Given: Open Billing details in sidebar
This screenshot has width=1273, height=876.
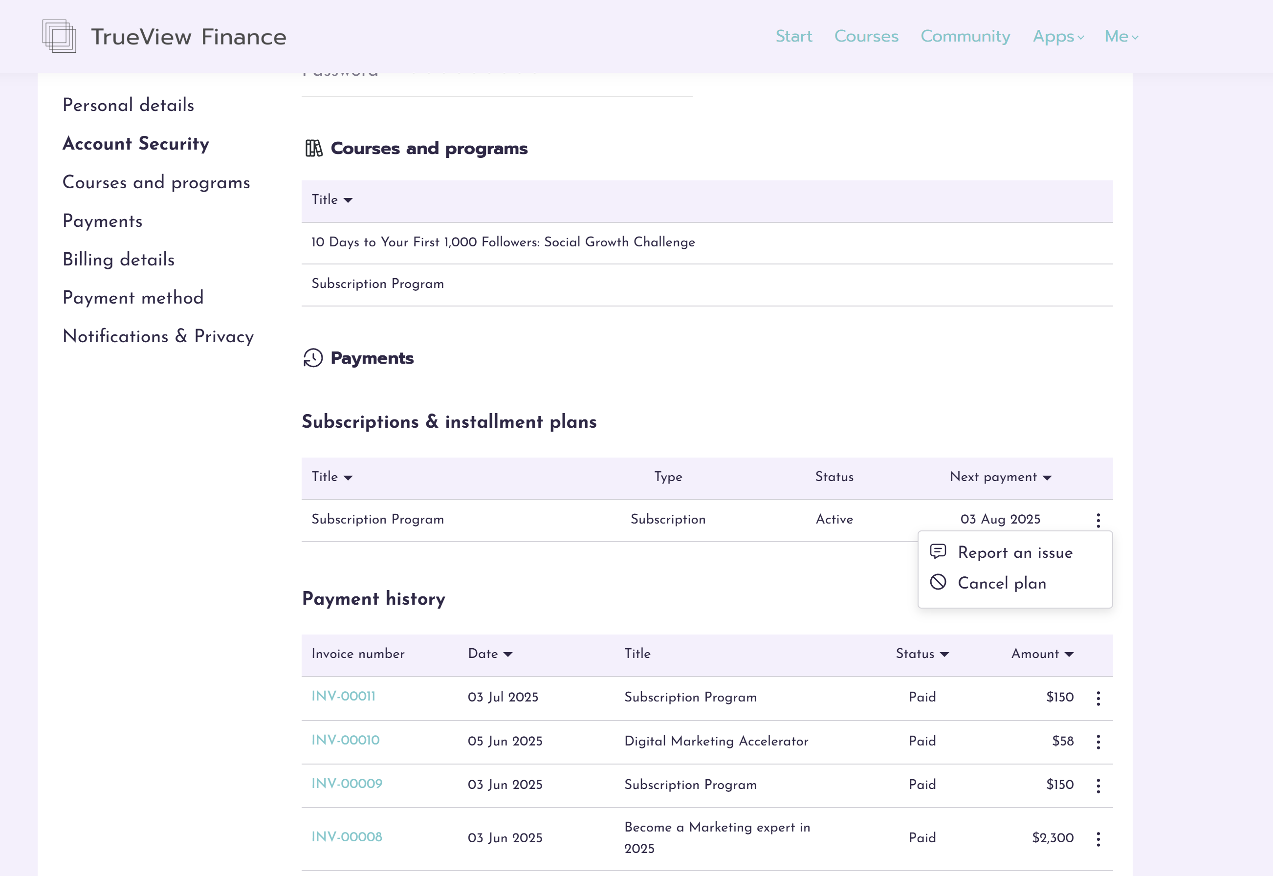Looking at the screenshot, I should (119, 259).
